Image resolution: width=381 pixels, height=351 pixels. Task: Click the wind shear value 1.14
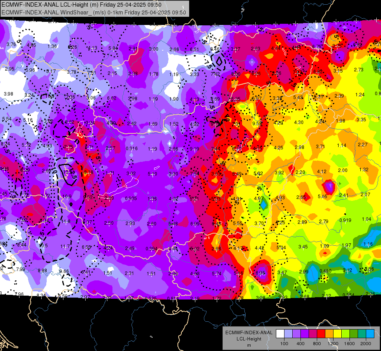342,145
